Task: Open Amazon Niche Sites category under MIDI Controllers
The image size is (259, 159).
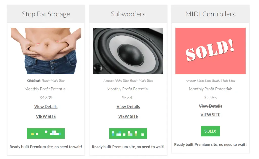Action: (x=198, y=81)
